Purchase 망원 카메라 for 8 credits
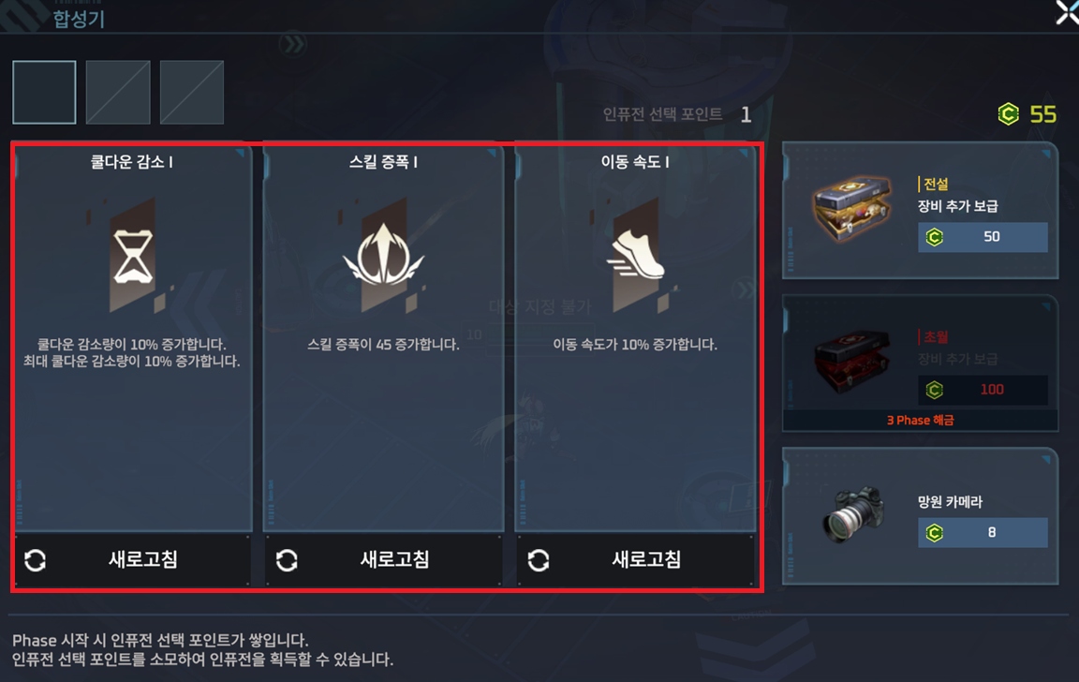 (983, 533)
